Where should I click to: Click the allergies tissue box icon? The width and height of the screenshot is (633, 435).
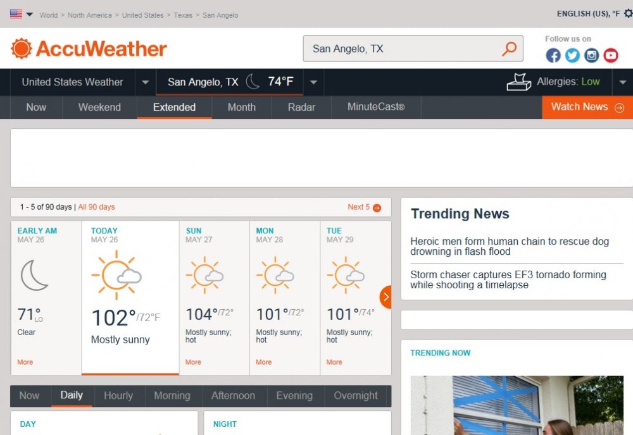[519, 82]
